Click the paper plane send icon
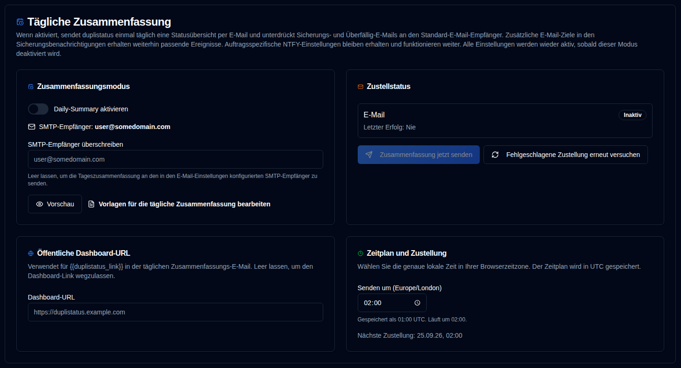Image resolution: width=681 pixels, height=368 pixels. click(369, 155)
